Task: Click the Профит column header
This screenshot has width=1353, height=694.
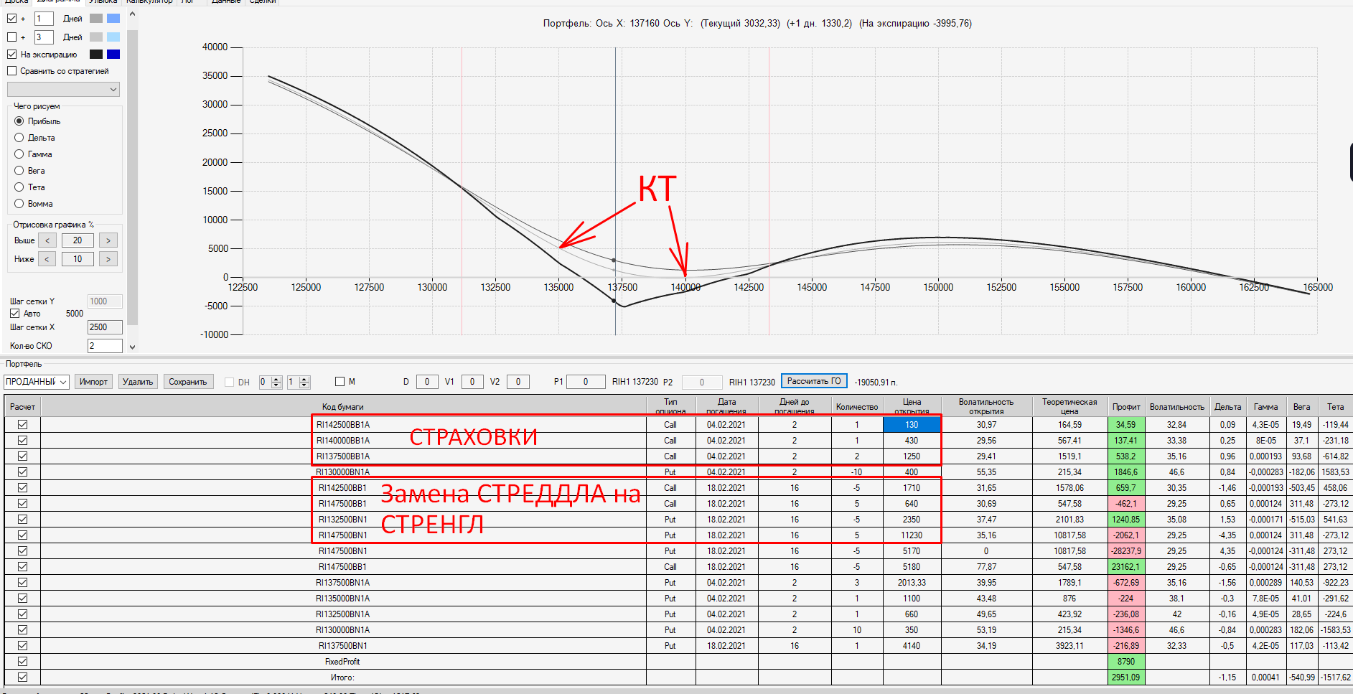Action: (1126, 407)
